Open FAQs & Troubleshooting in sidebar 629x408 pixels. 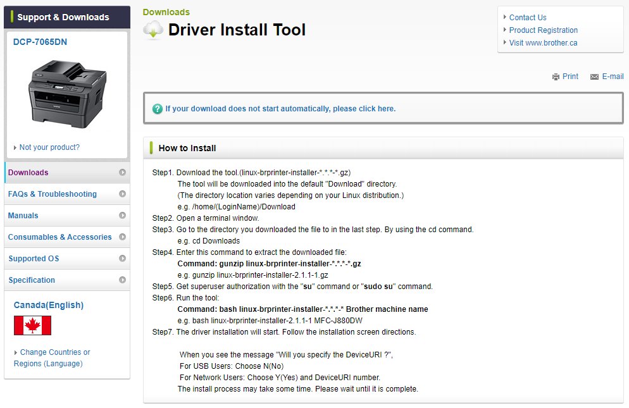(x=67, y=194)
